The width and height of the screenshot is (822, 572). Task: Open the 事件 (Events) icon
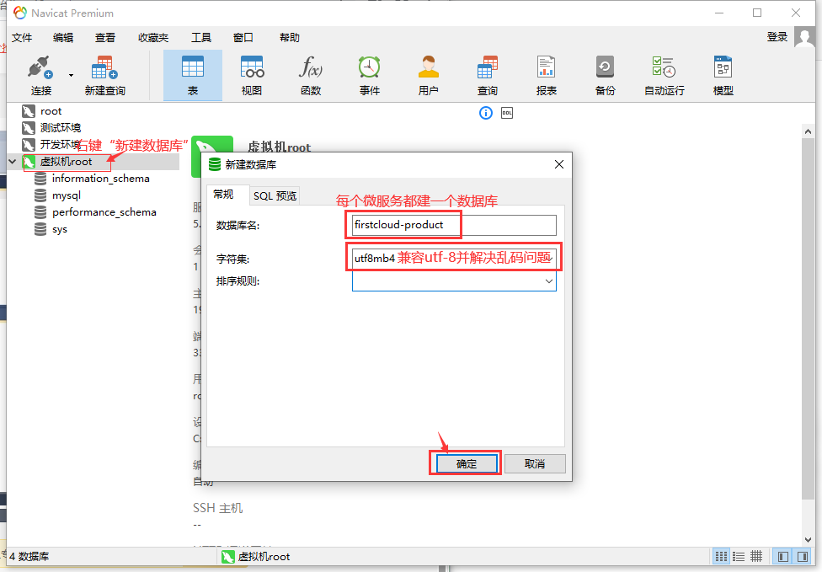pyautogui.click(x=369, y=74)
